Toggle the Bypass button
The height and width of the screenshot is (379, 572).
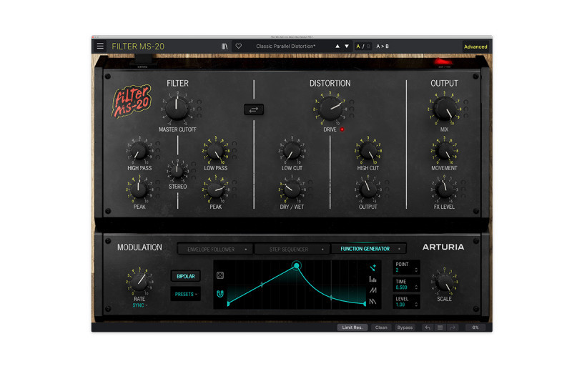click(x=405, y=328)
